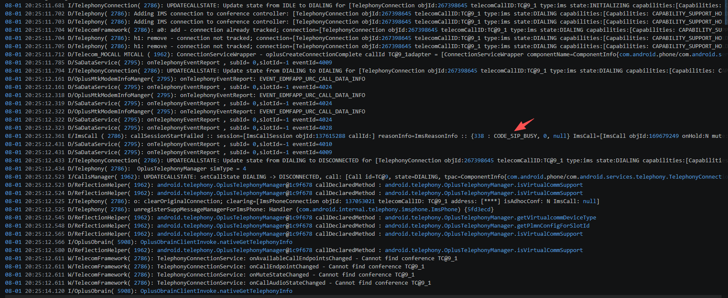This screenshot has height=298, width=728.
Task: Click the {5fd3ecd} handler hash
Action: pos(479,210)
